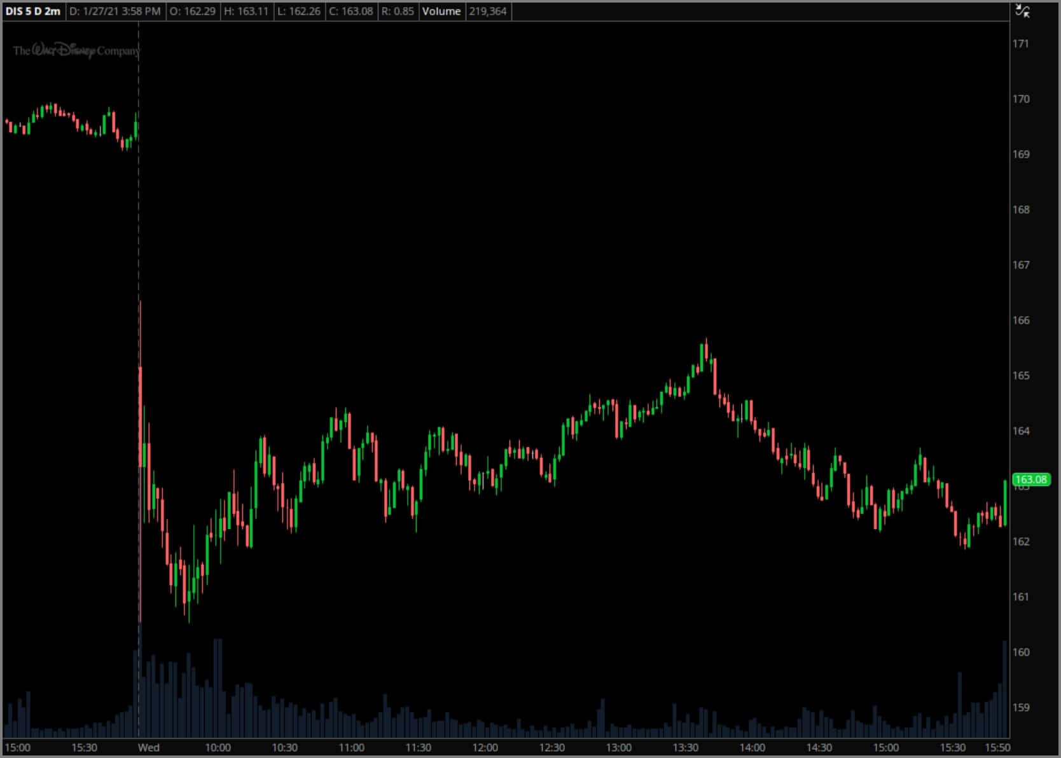
Task: Click the 167 price axis label
Action: (1021, 265)
